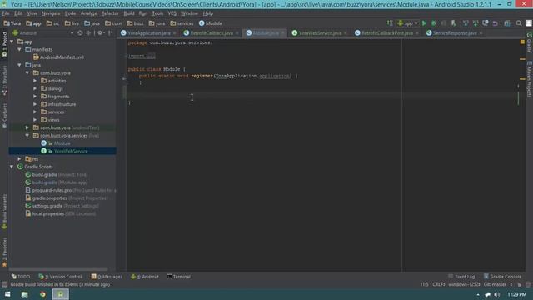Open the Build Variants side tab
This screenshot has width=533, height=300.
[x=4, y=211]
